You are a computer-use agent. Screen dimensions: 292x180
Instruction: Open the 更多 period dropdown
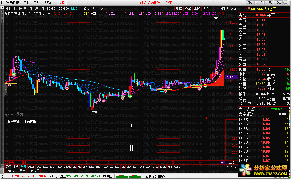100,8
